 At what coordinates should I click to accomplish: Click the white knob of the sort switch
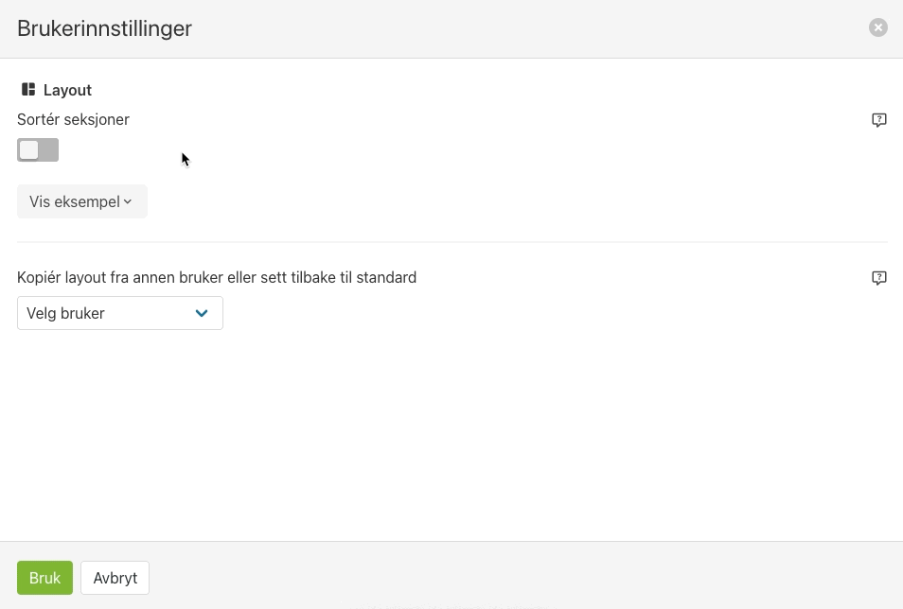point(28,149)
